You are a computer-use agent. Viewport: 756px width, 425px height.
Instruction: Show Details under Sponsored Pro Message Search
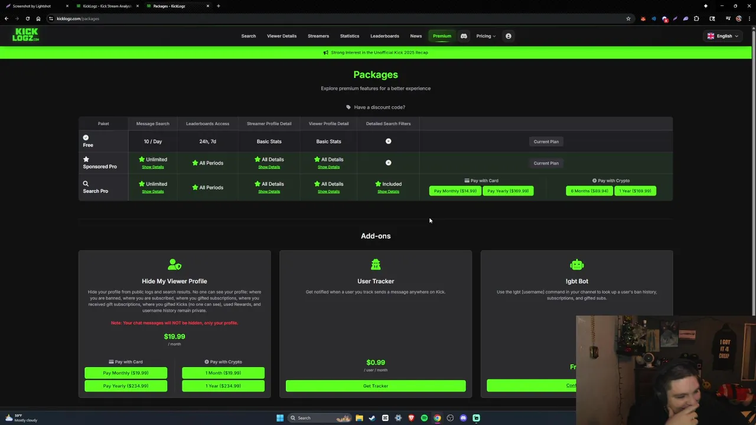tap(153, 167)
